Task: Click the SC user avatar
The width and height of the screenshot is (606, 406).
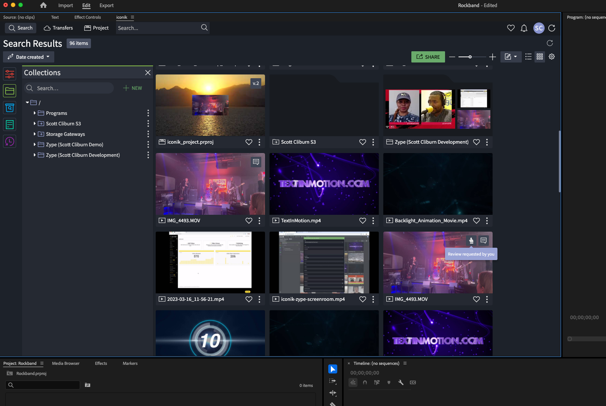Action: tap(539, 28)
